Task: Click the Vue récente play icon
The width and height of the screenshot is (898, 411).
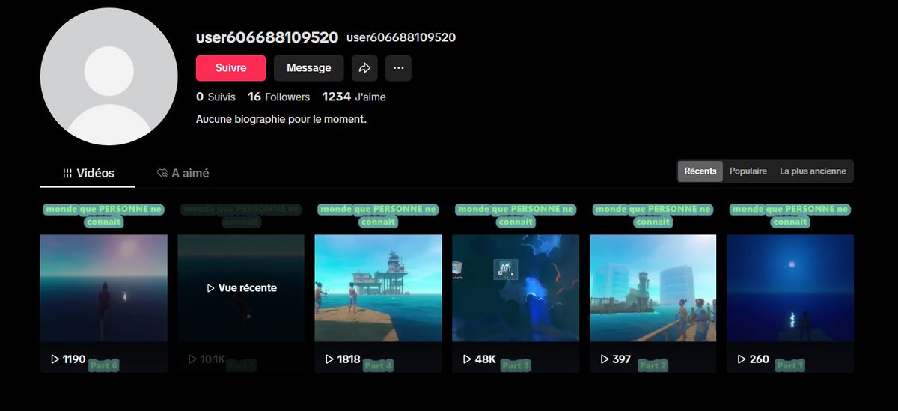Action: pos(210,288)
